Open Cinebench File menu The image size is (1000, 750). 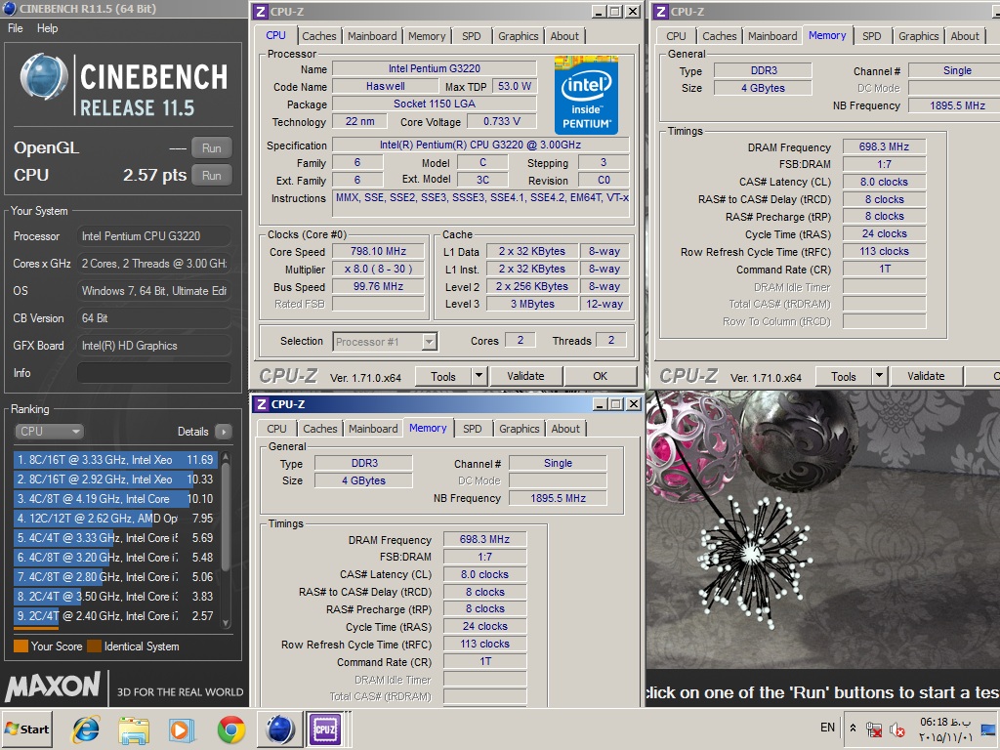tap(16, 28)
